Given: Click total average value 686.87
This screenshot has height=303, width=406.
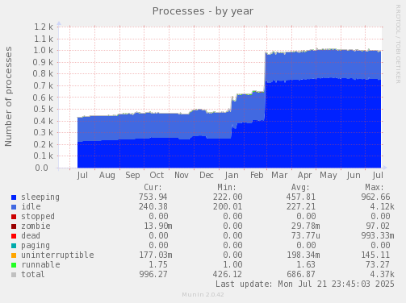Looking at the screenshot, I should click(301, 275).
